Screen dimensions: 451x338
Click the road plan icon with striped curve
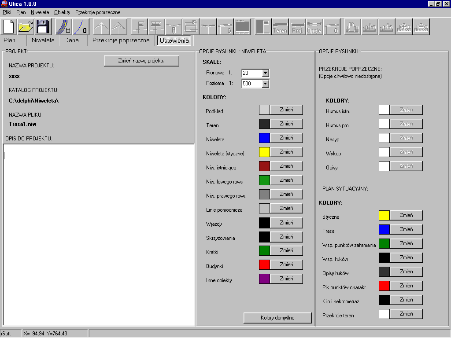click(63, 27)
